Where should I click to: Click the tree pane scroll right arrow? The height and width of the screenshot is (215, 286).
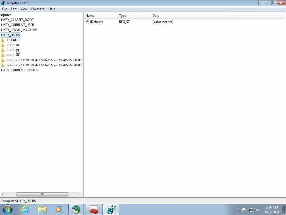pos(79,194)
